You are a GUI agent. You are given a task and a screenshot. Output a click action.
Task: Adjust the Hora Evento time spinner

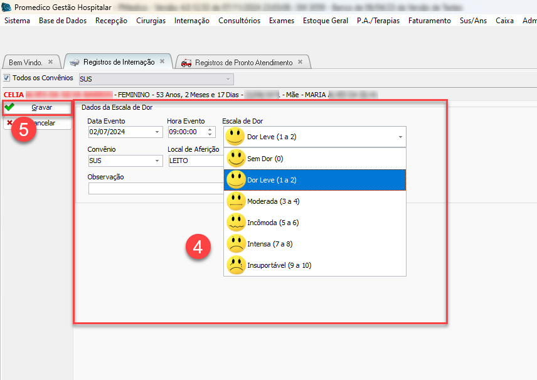pyautogui.click(x=210, y=132)
